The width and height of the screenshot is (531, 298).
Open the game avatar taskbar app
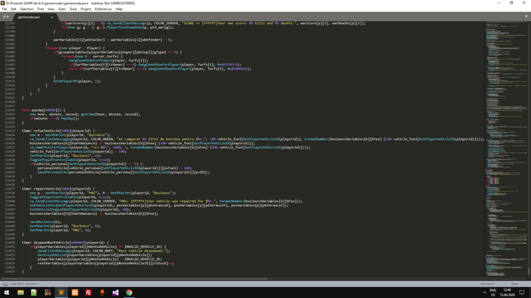coord(48,293)
